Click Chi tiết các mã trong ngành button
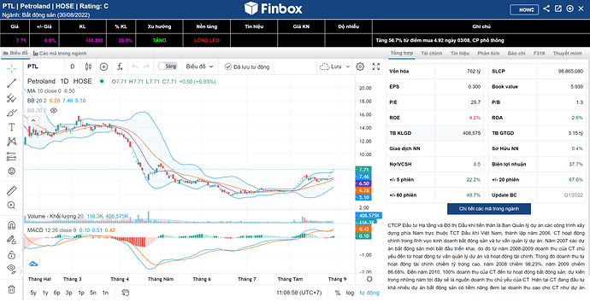 [x=489, y=209]
